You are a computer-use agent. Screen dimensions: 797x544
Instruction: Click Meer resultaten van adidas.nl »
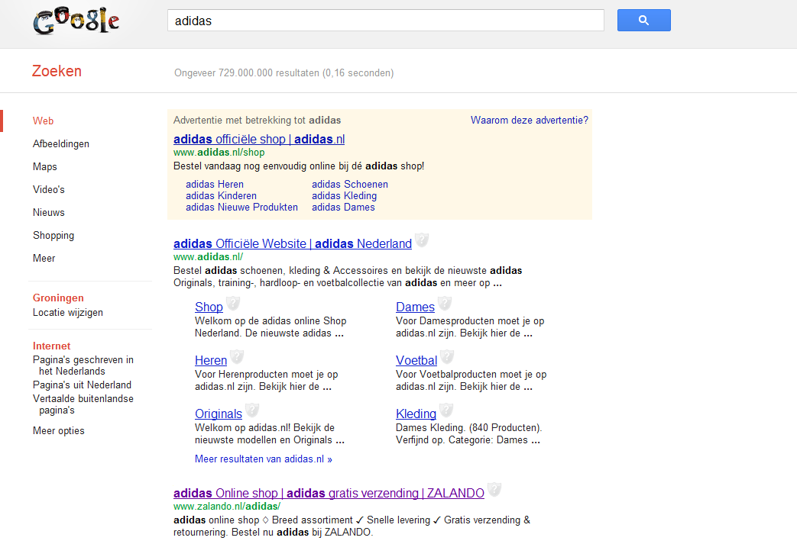pyautogui.click(x=264, y=459)
